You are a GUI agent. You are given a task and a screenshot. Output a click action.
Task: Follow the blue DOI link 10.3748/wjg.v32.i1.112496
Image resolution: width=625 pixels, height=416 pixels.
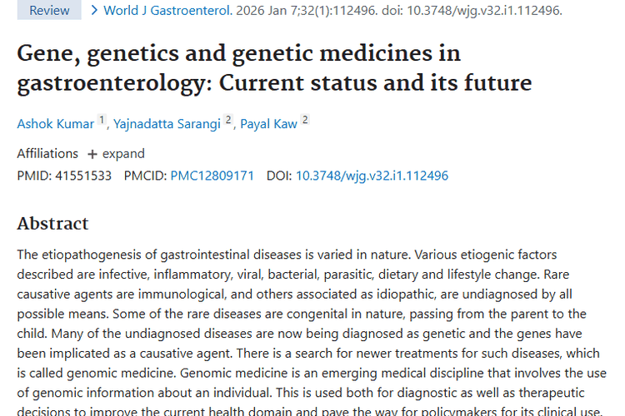[x=372, y=176]
